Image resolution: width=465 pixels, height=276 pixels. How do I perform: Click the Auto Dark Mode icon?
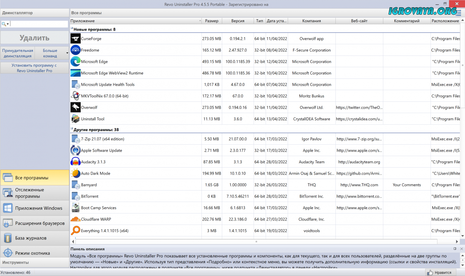pyautogui.click(x=75, y=173)
